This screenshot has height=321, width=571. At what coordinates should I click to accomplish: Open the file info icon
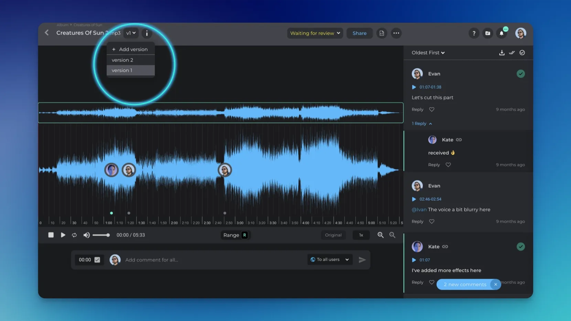(x=147, y=33)
